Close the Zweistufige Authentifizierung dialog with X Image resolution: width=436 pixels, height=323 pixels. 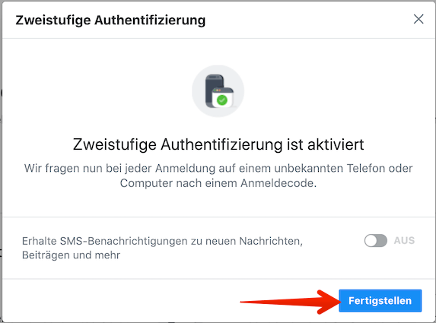tap(418, 19)
